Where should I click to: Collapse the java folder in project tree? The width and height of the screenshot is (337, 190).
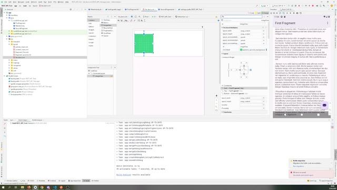[7, 18]
